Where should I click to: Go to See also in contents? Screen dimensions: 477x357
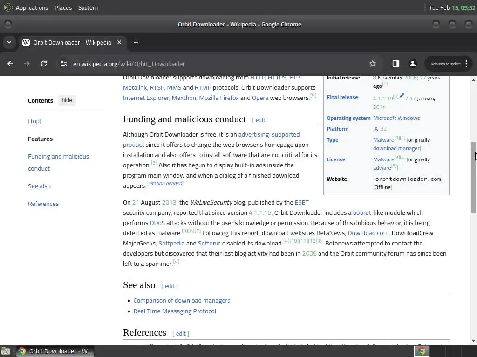(39, 186)
